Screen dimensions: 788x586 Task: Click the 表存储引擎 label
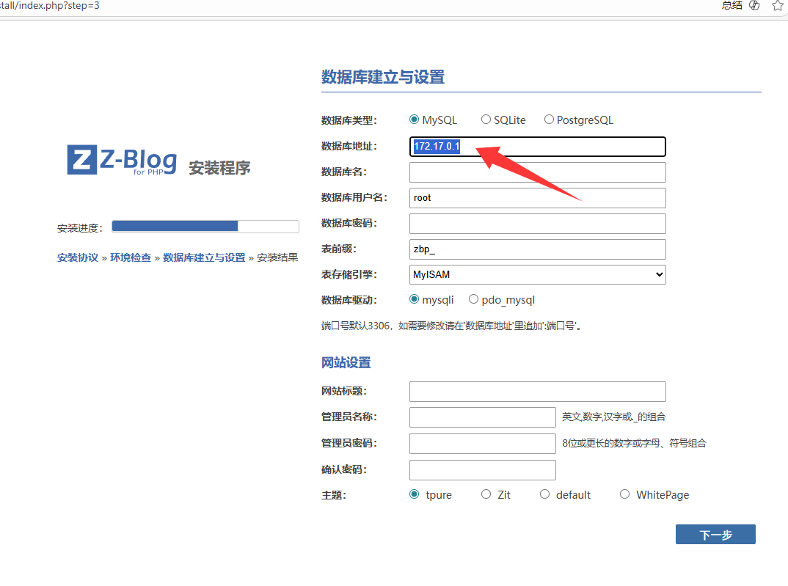click(349, 275)
